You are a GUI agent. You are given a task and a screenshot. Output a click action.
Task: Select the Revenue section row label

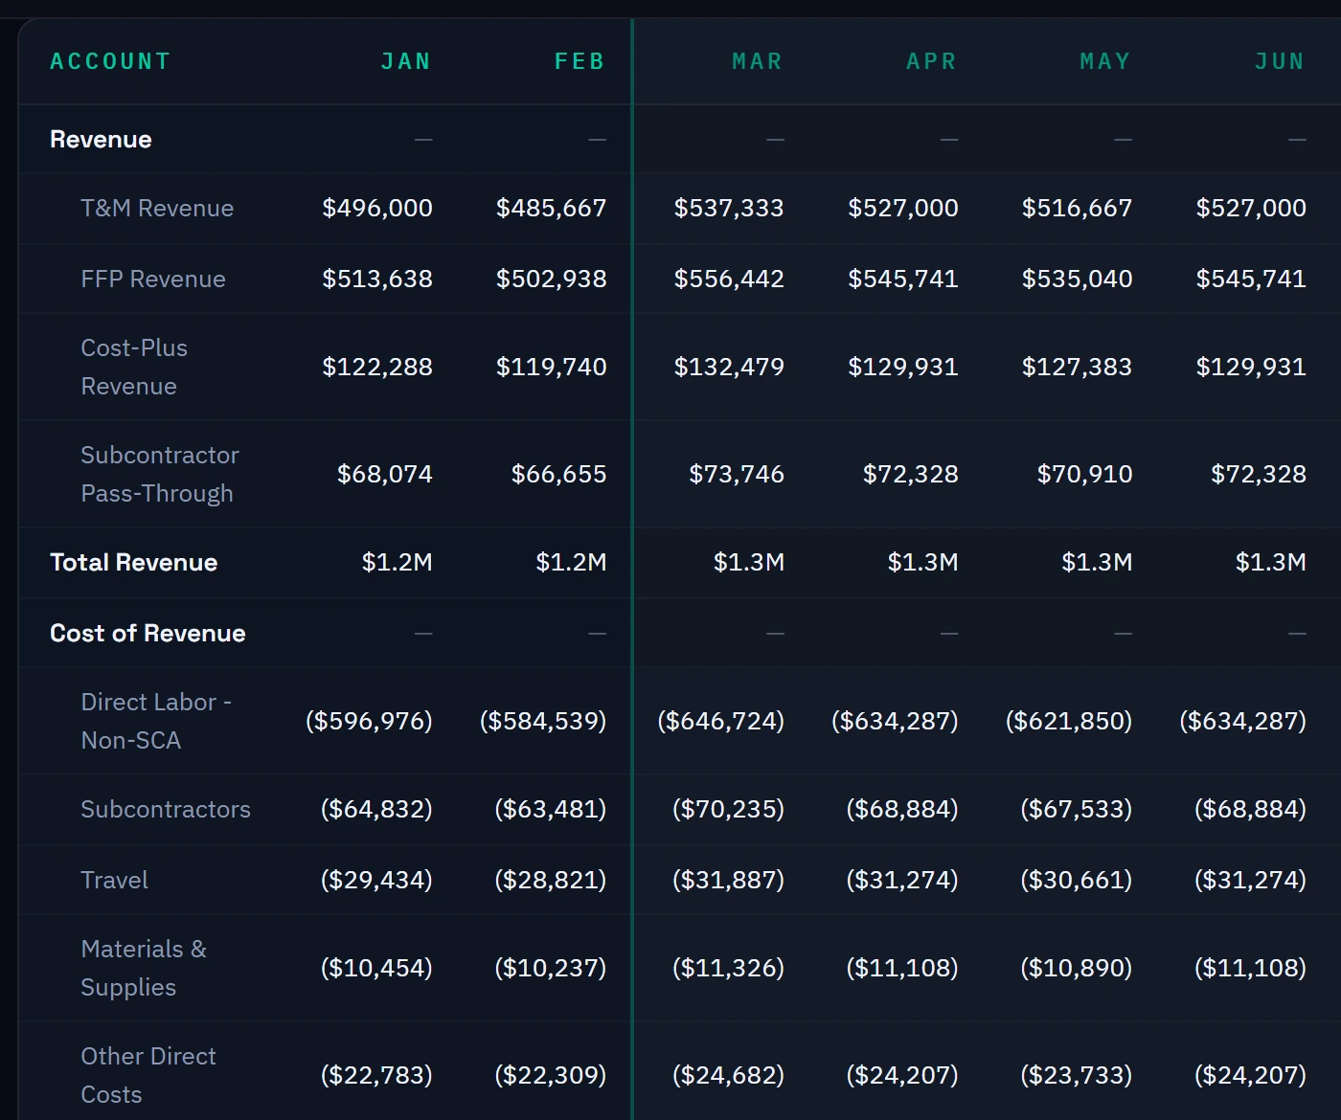(x=101, y=140)
